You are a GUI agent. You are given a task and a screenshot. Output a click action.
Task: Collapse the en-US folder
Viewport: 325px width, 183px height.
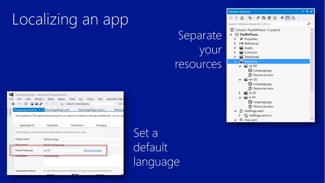coord(240,80)
